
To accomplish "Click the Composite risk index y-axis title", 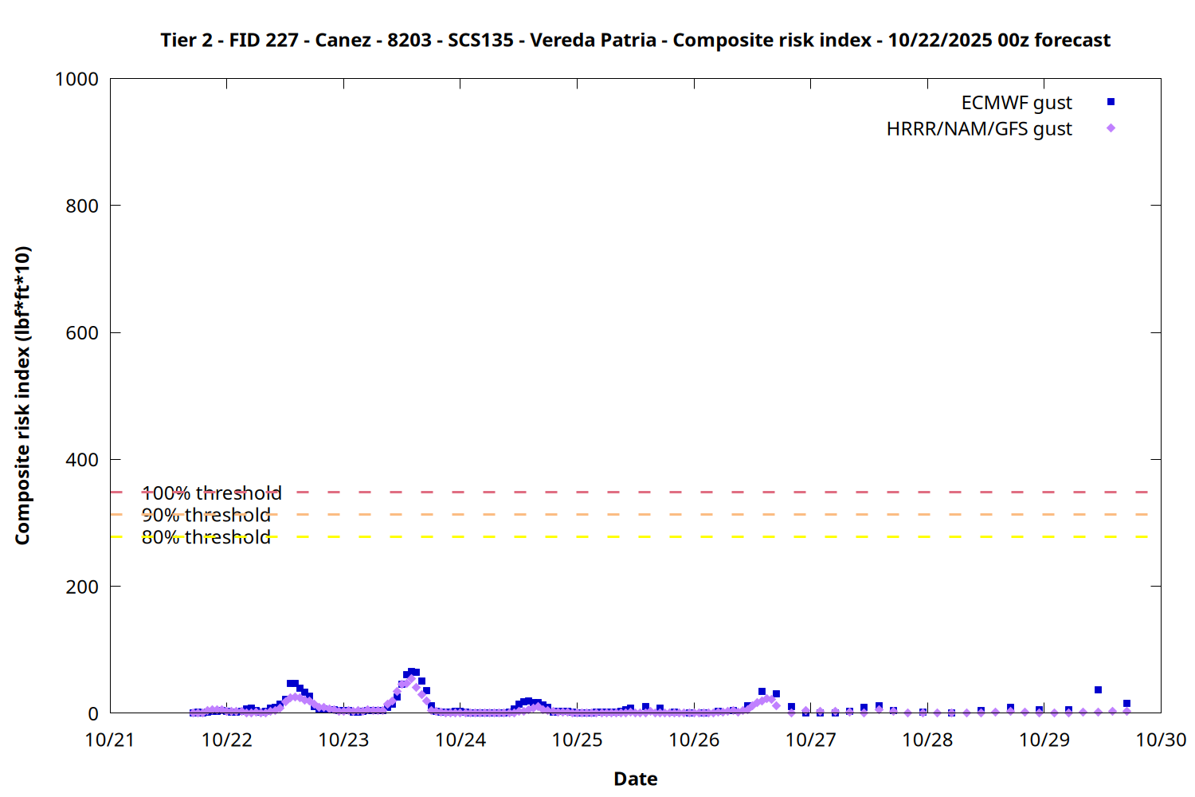I will 22,395.
